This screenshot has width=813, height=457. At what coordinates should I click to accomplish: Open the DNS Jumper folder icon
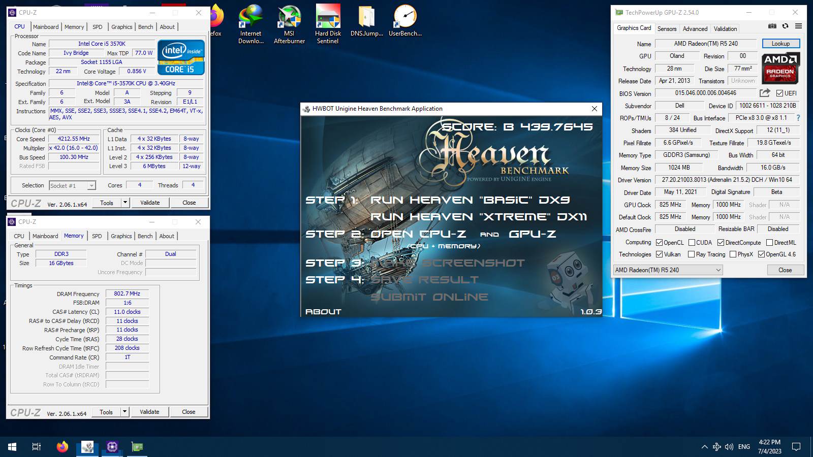[x=366, y=21]
